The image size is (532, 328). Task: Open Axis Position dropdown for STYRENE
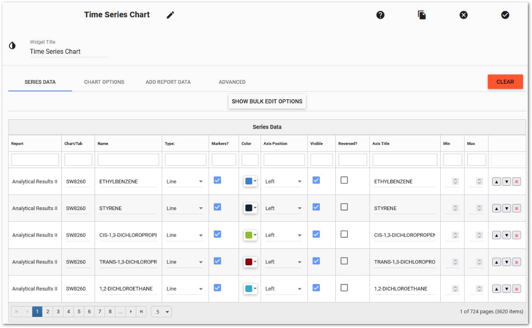point(283,208)
